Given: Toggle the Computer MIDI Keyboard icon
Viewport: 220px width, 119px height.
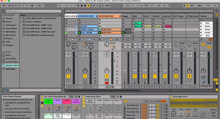Looking at the screenshot, I should (x=187, y=6).
